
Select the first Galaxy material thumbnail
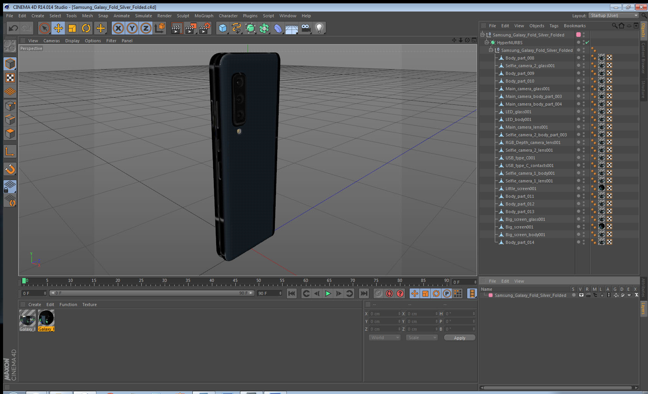28,321
